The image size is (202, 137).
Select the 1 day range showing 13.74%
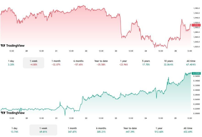14,130
